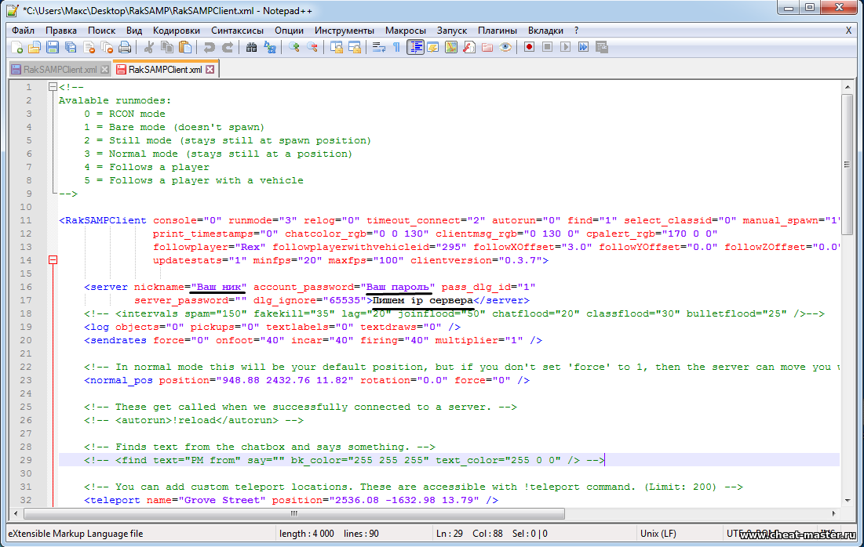The height and width of the screenshot is (547, 864).
Task: Close the active RakSAMPClient.xml tab
Action: pyautogui.click(x=210, y=70)
